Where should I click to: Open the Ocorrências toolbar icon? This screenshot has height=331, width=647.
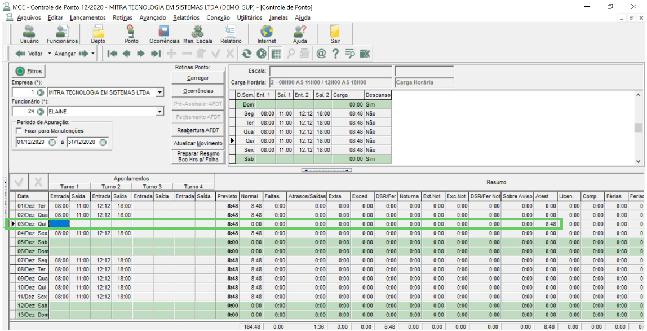tap(164, 34)
